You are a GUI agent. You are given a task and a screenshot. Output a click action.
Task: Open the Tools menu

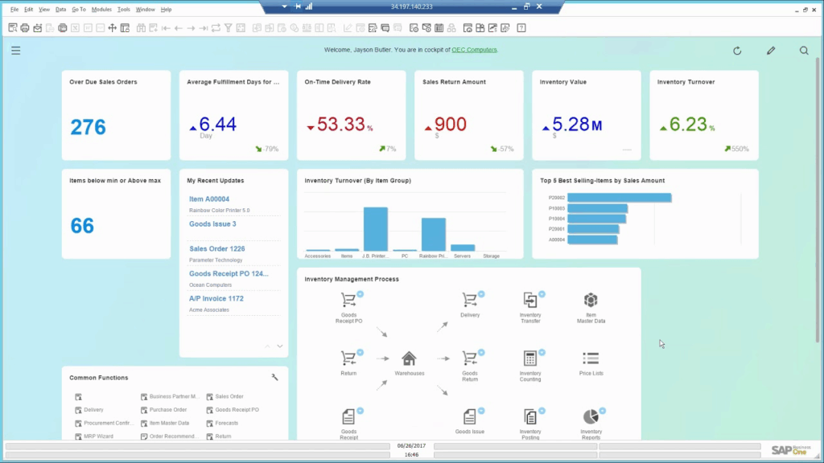point(123,10)
